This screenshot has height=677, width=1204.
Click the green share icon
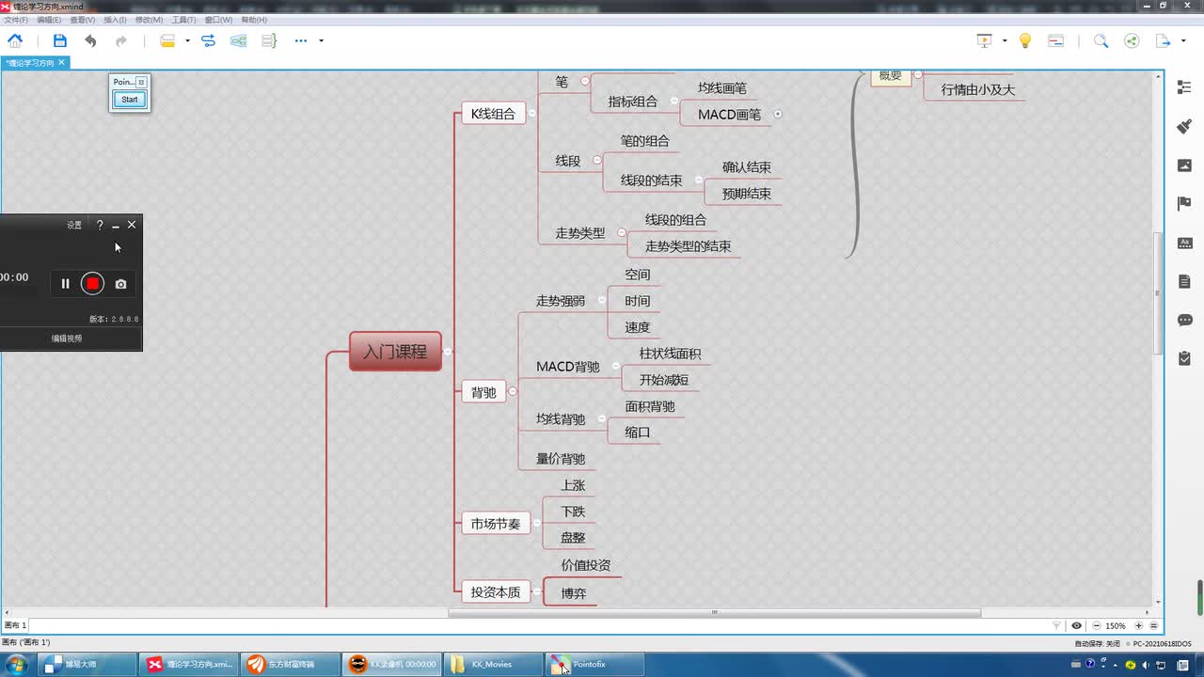click(x=1132, y=40)
